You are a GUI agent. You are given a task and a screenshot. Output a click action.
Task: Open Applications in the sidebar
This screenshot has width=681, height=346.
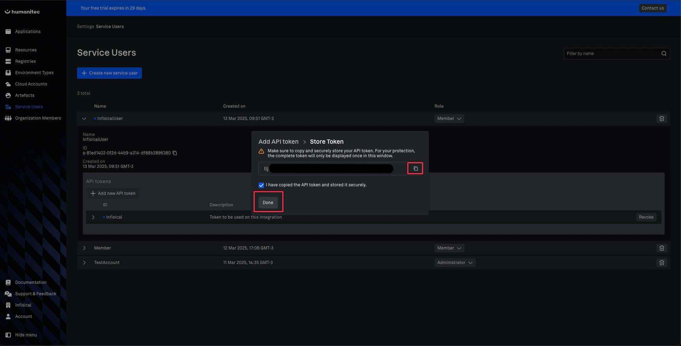(x=28, y=32)
